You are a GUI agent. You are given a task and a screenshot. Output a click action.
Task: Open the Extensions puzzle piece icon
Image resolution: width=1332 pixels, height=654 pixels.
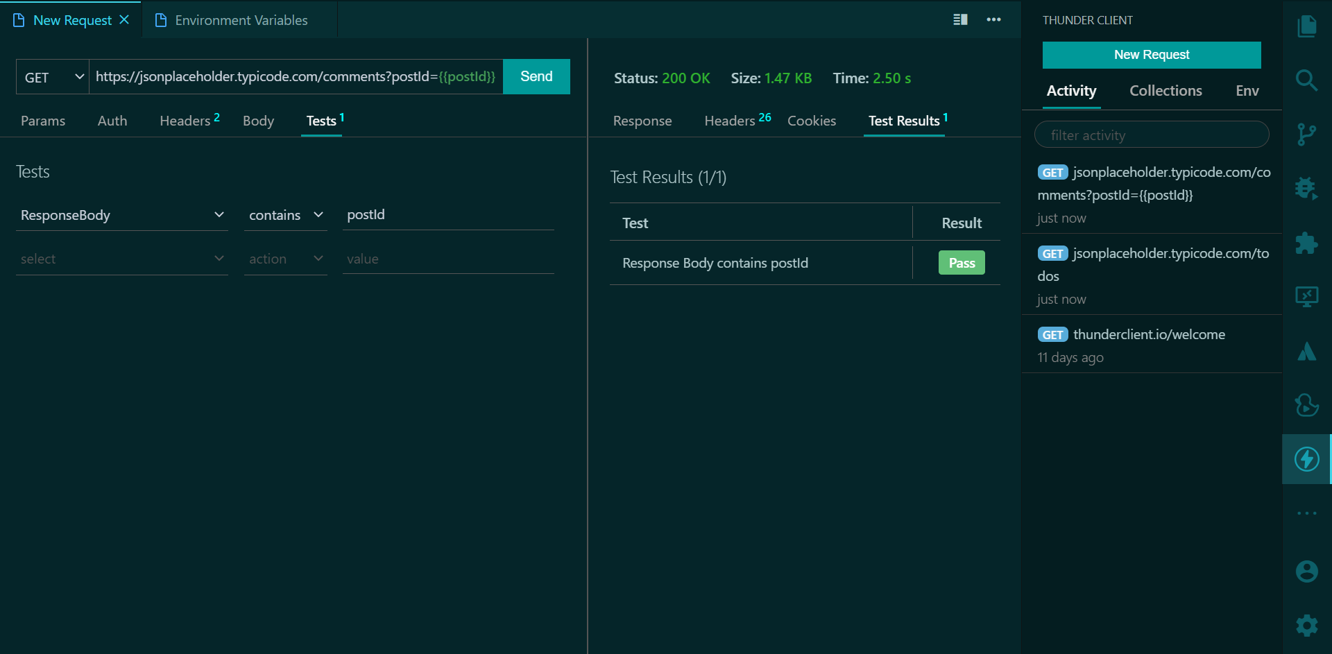pyautogui.click(x=1307, y=243)
